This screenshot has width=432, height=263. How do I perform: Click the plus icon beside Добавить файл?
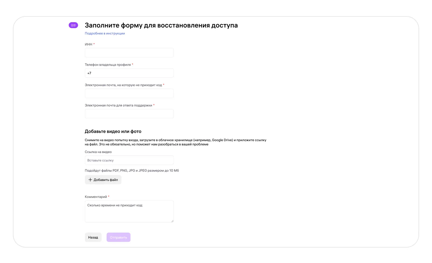[x=90, y=180]
